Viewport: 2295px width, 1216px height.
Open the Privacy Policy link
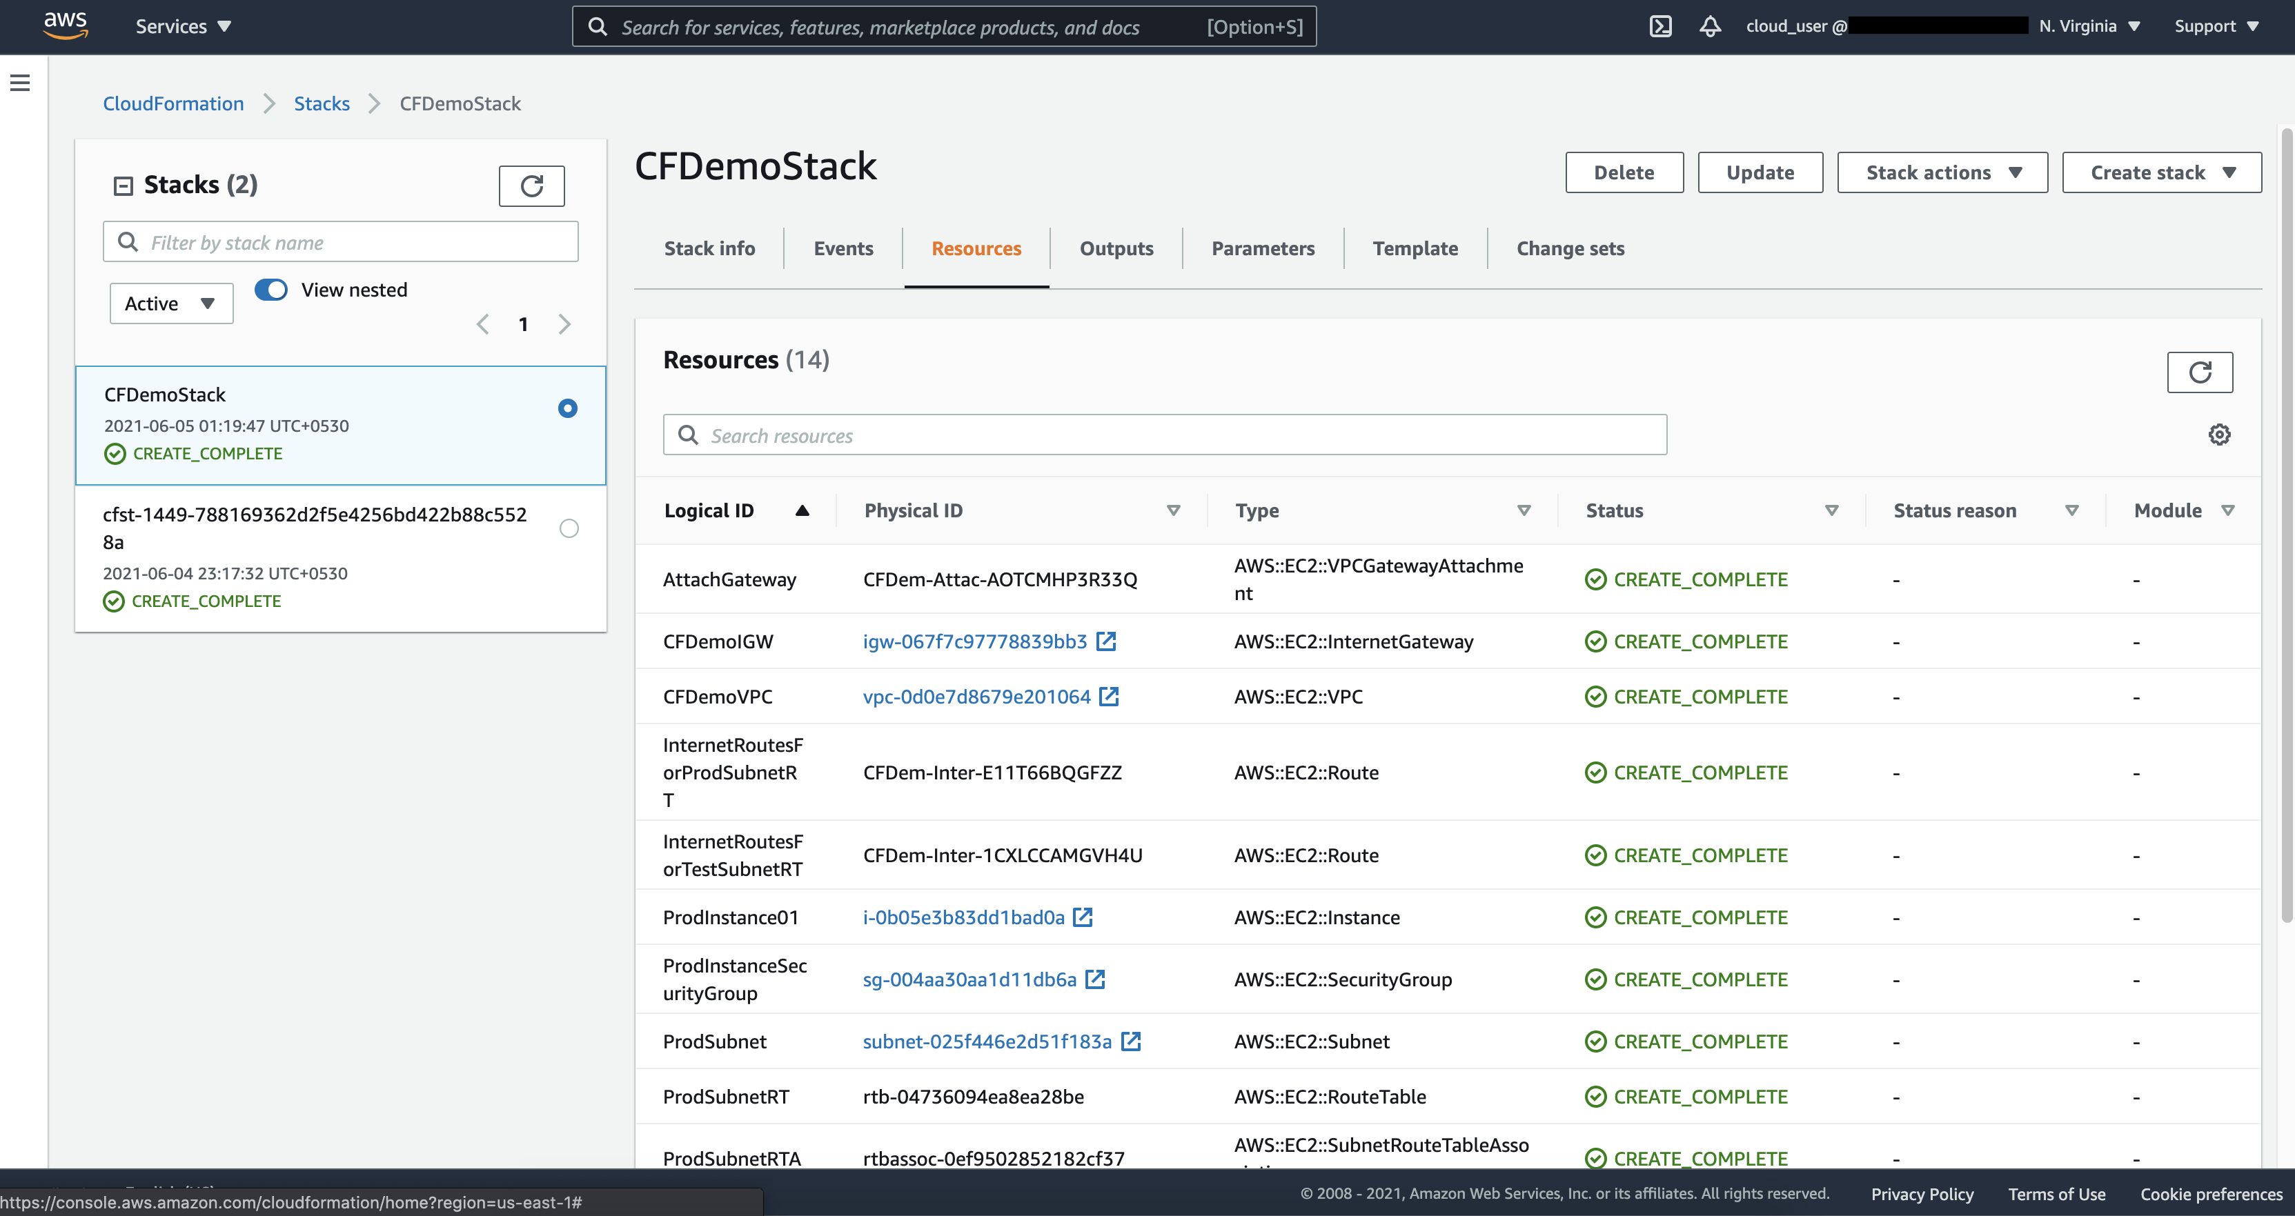(x=1922, y=1194)
